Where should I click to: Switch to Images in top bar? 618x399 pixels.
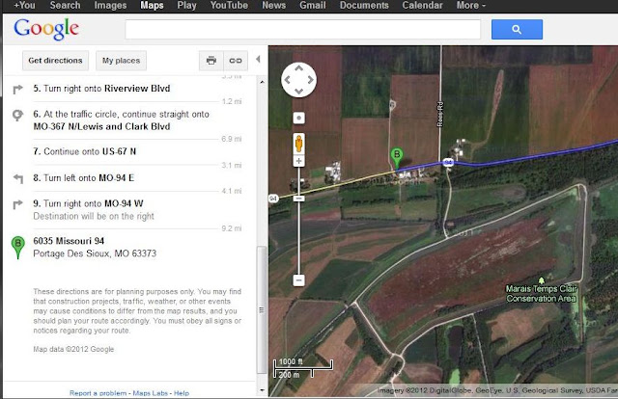click(x=110, y=5)
